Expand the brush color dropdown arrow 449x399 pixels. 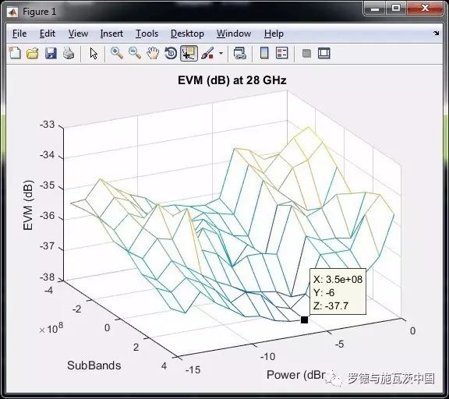coord(221,53)
